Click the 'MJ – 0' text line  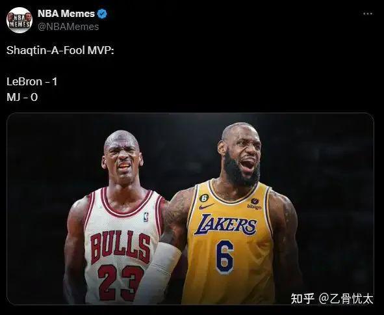(x=22, y=98)
